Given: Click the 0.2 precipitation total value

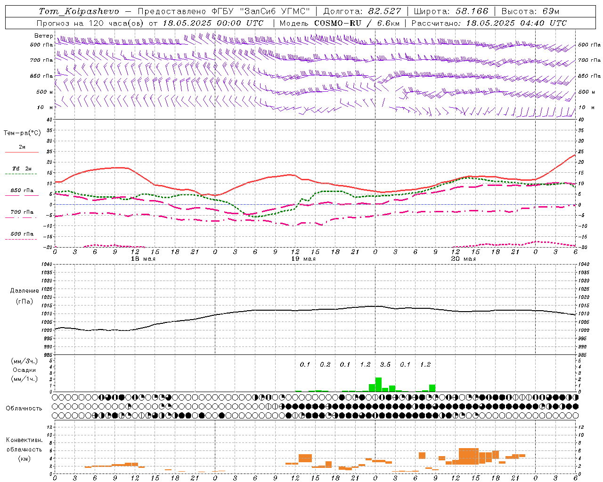Looking at the screenshot, I should 325,364.
